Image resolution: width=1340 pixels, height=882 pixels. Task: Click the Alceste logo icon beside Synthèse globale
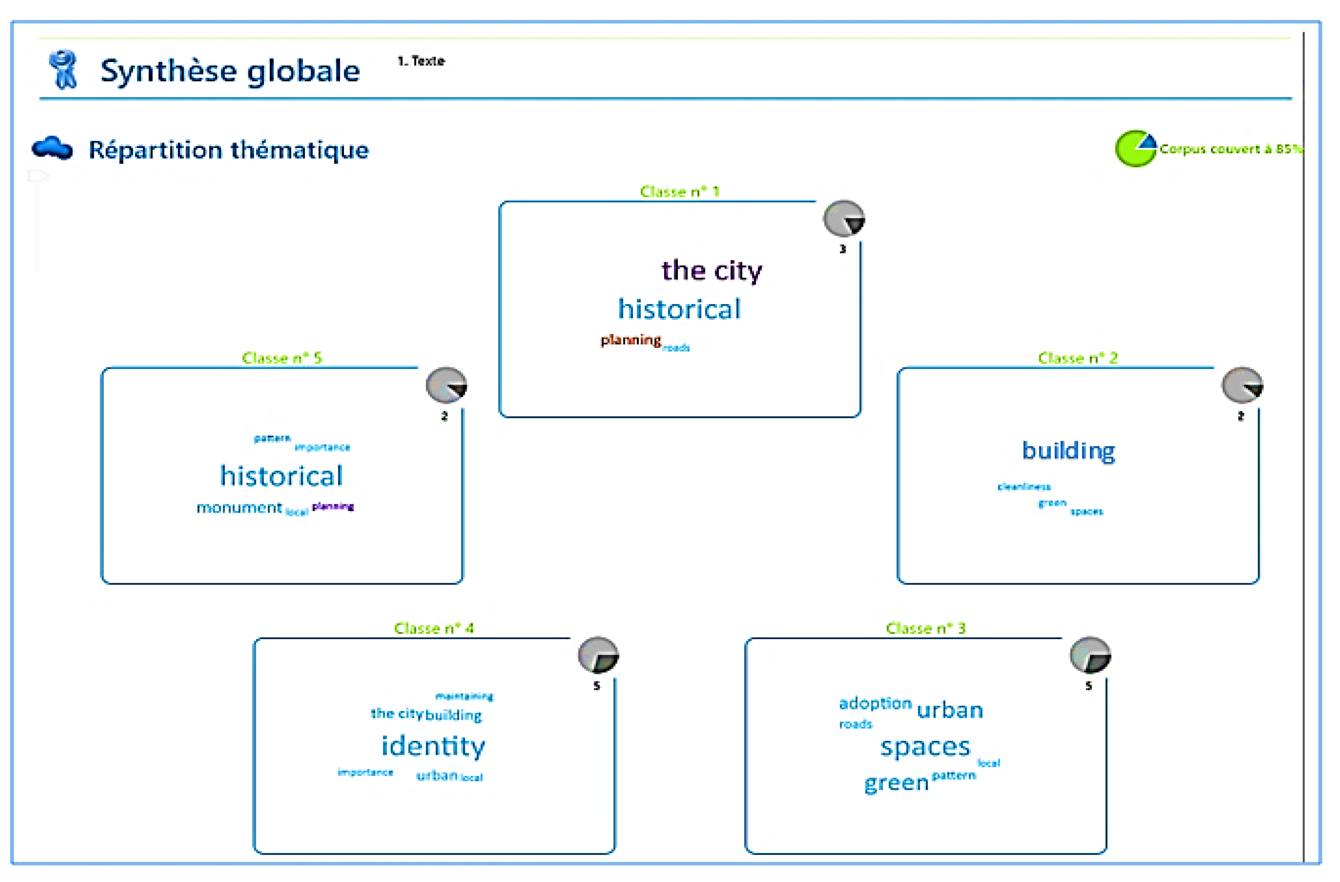(64, 70)
